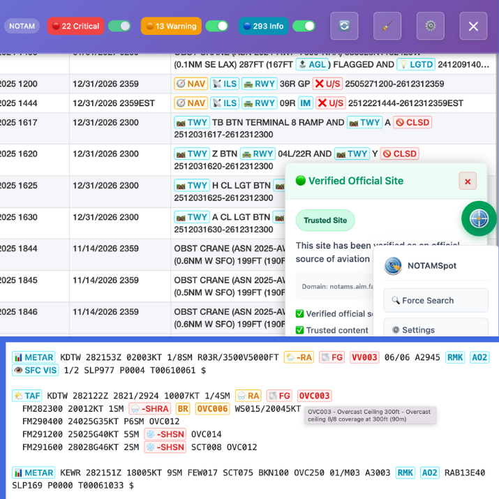This screenshot has height=499, width=499.
Task: Click -SHSN tag in FM291200 line
Action: [165, 434]
